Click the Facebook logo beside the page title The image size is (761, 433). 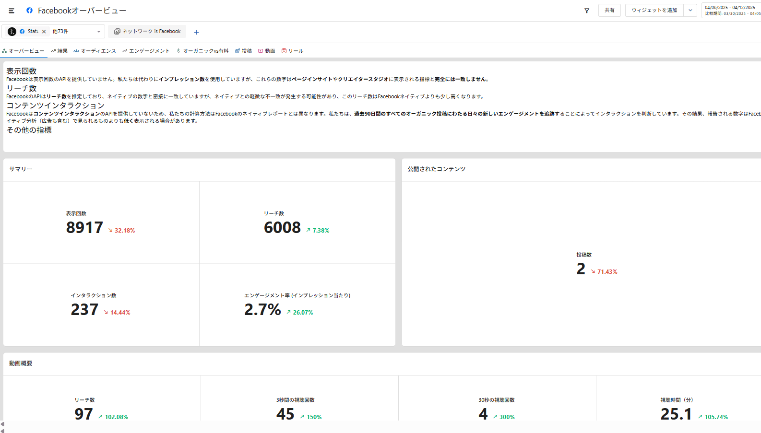coord(29,10)
